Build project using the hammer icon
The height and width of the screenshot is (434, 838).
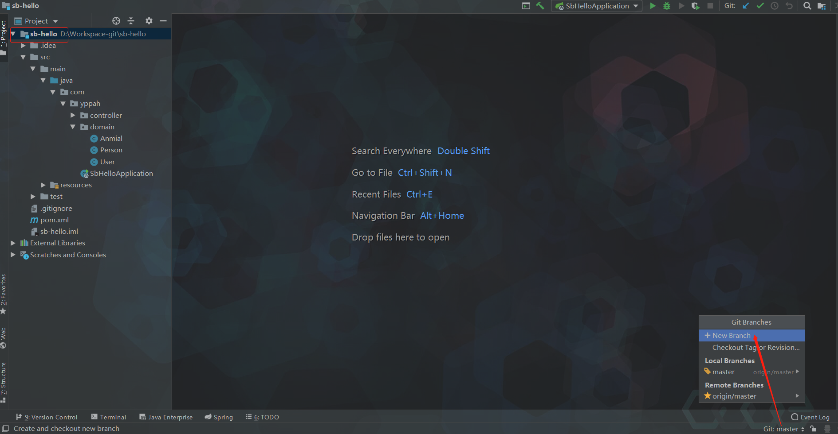pos(540,6)
